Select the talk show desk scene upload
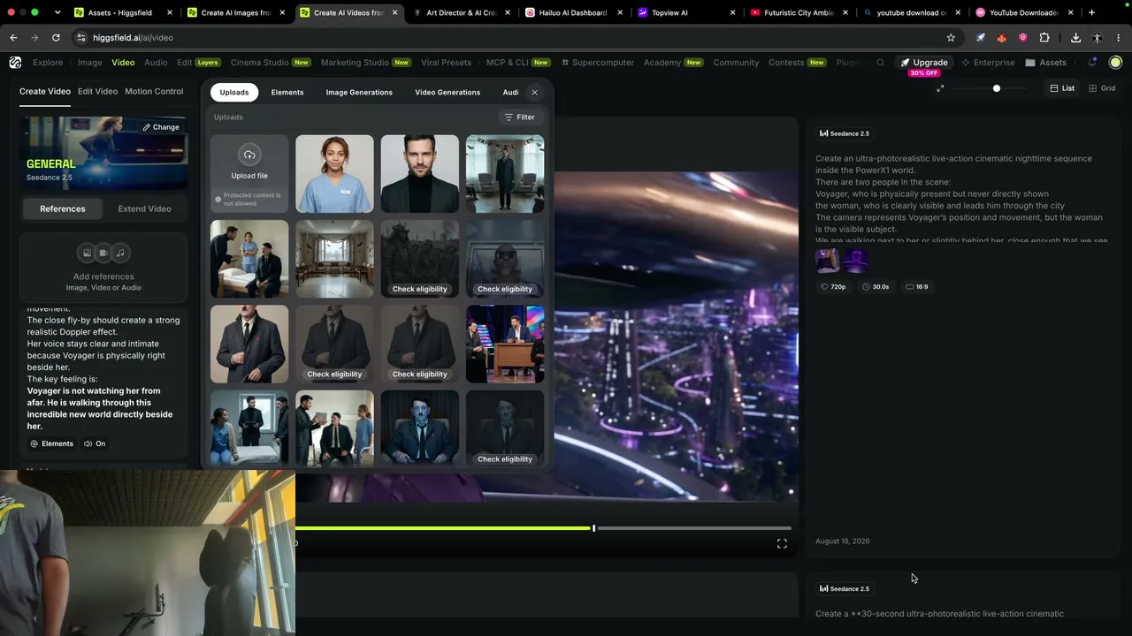Screen dimensions: 1132x636 tap(505, 344)
